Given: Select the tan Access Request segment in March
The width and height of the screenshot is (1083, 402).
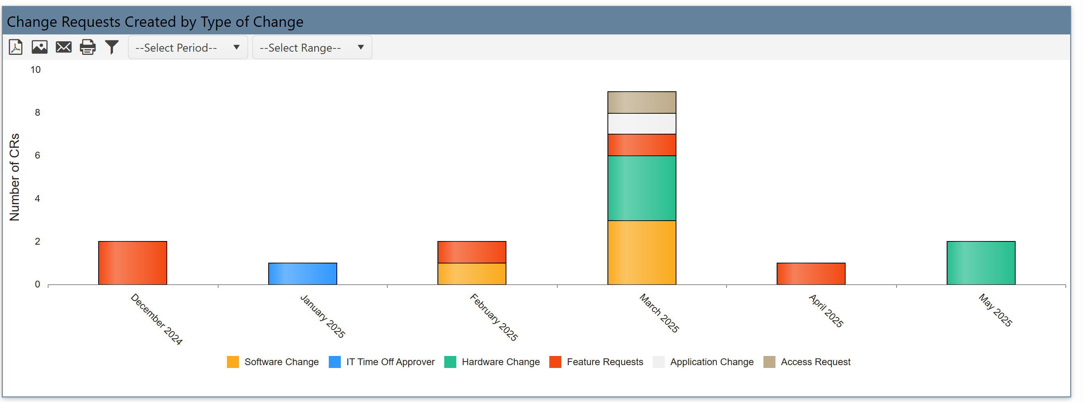Looking at the screenshot, I should (x=642, y=103).
